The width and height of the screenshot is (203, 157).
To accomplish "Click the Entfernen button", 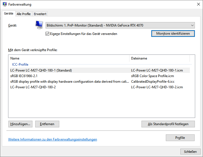I will (x=47, y=124).
